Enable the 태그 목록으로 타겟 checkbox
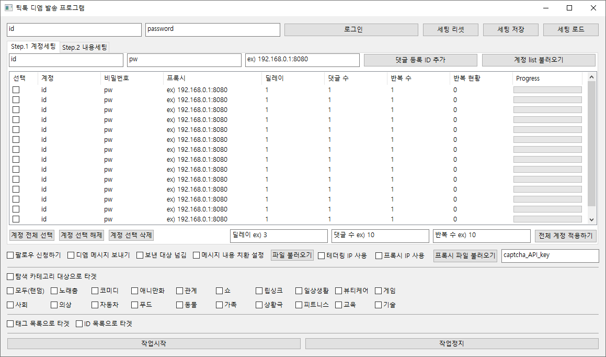 (10, 323)
